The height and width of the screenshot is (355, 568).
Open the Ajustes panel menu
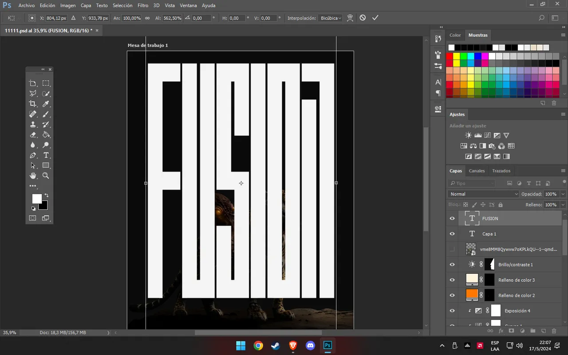(563, 114)
